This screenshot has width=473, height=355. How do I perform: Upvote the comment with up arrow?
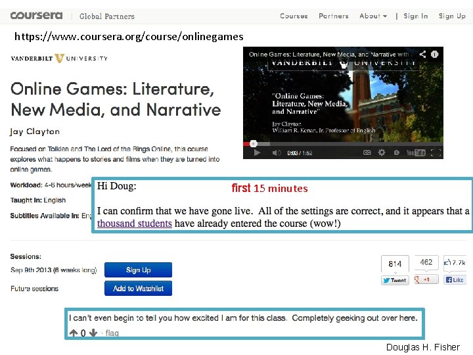[74, 333]
